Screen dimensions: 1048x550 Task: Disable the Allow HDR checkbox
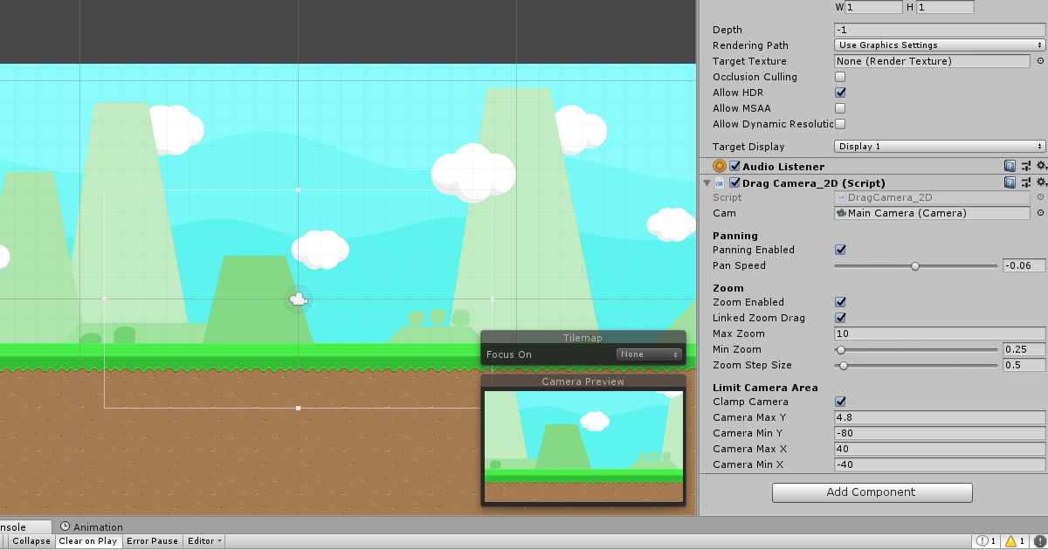[x=840, y=93]
